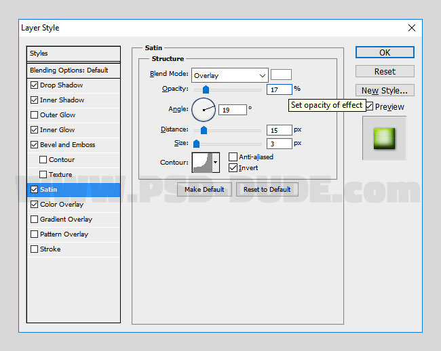This screenshot has height=351, width=441.
Task: Click the Make Default button
Action: (204, 189)
